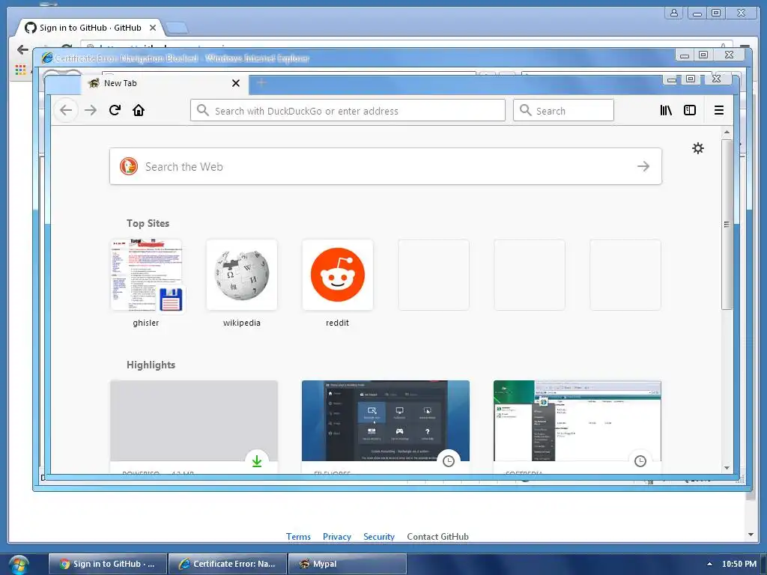Open Chrome profile user icon
Viewport: 767px width, 575px height.
pos(674,13)
